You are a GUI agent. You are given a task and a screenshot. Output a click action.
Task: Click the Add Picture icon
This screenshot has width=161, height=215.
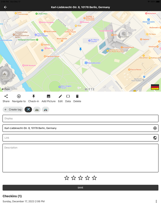[48, 96]
